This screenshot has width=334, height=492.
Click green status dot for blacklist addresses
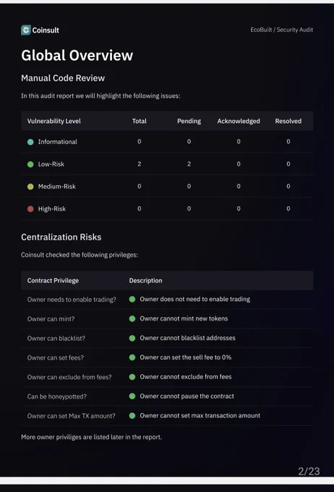coord(132,338)
